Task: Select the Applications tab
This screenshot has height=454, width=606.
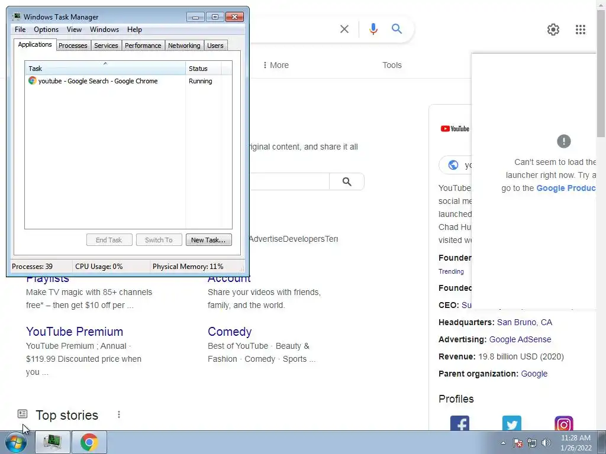Action: point(35,44)
